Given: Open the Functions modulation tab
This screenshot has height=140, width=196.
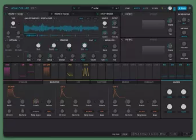Looking at the screenshot, I should [x=102, y=82].
